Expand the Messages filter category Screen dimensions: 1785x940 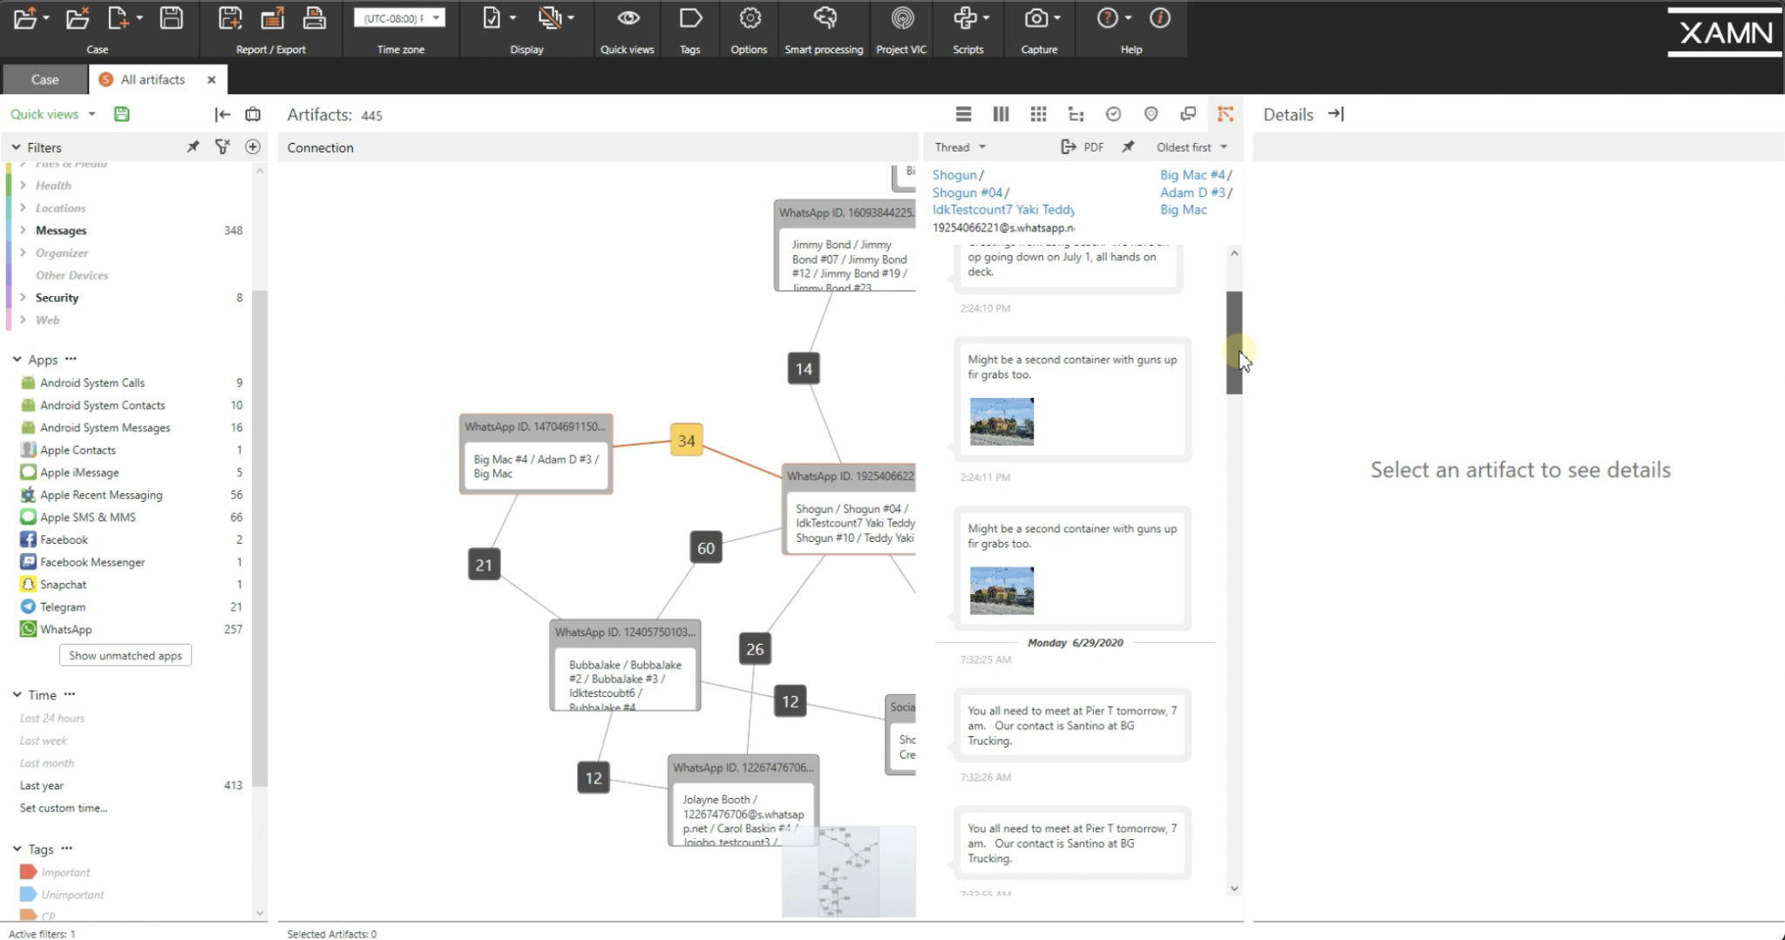click(24, 230)
